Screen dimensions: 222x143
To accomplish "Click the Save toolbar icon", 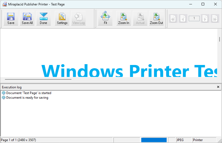I will click(x=11, y=18).
